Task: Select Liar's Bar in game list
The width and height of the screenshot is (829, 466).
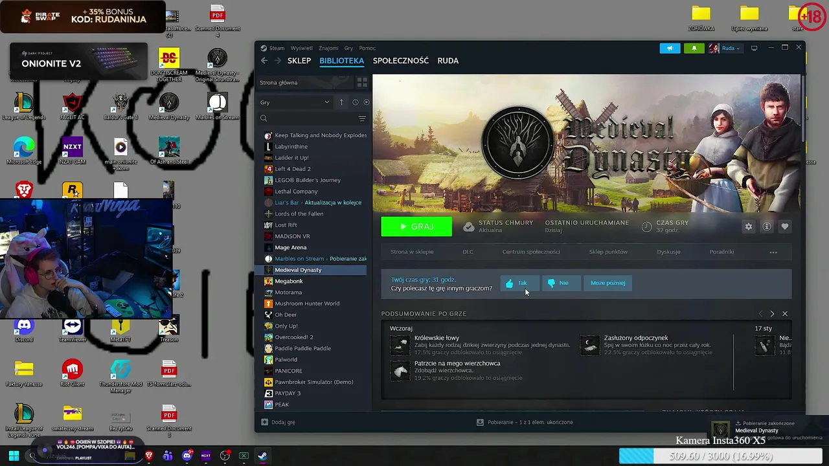Action: coord(315,203)
